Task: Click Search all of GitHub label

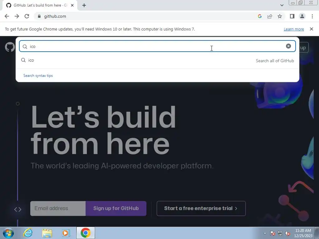Action: 275,61
